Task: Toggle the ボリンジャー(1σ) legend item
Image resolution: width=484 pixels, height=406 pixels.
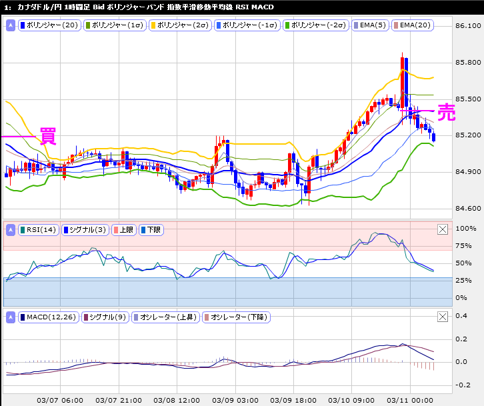Action: pos(116,25)
